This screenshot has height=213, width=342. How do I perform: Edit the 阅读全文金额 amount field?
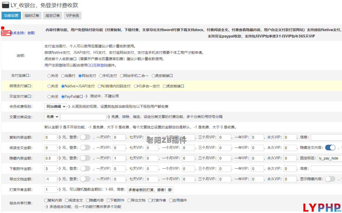coord(51,148)
